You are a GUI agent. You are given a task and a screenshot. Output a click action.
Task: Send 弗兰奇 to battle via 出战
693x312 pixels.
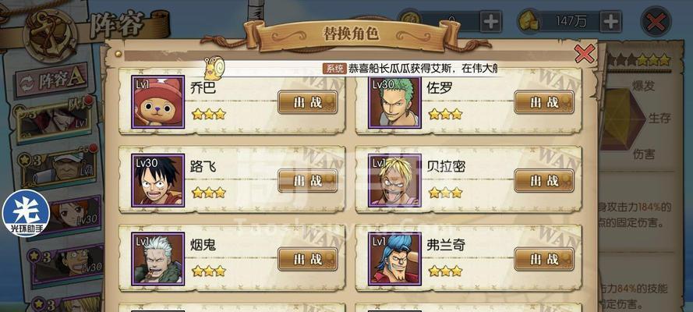(x=544, y=259)
